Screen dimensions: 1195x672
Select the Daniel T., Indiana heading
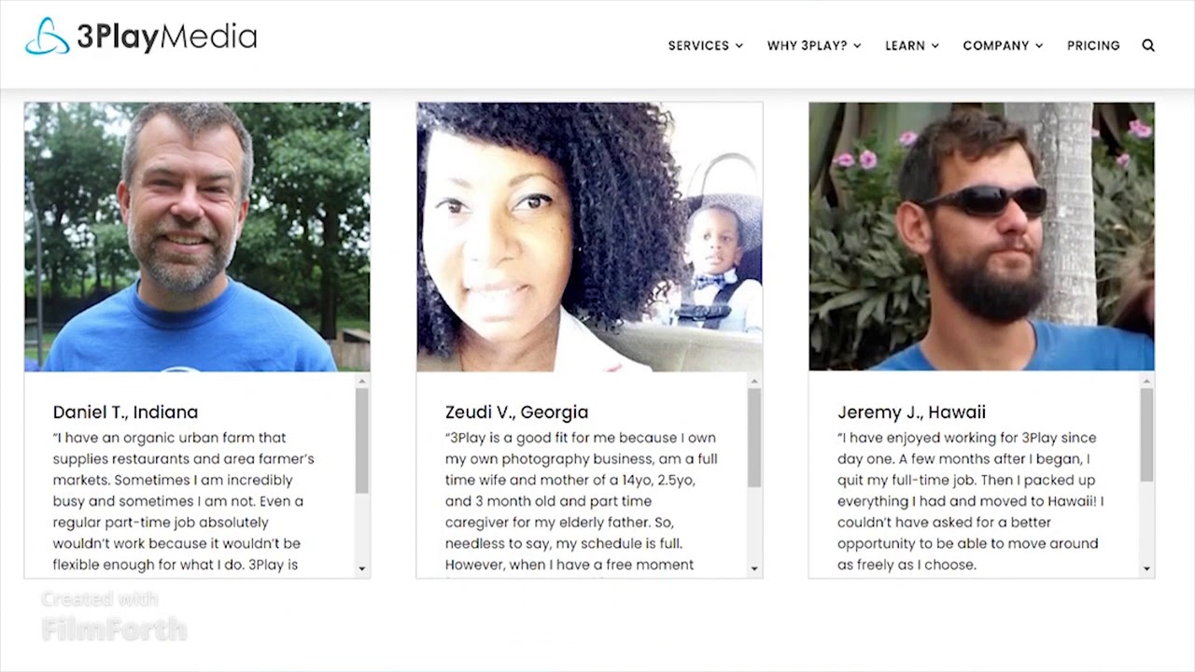pyautogui.click(x=125, y=412)
